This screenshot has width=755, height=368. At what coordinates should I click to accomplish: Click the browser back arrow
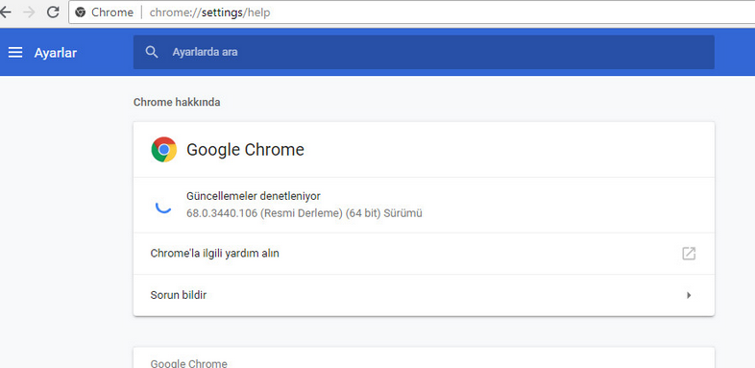pos(5,12)
